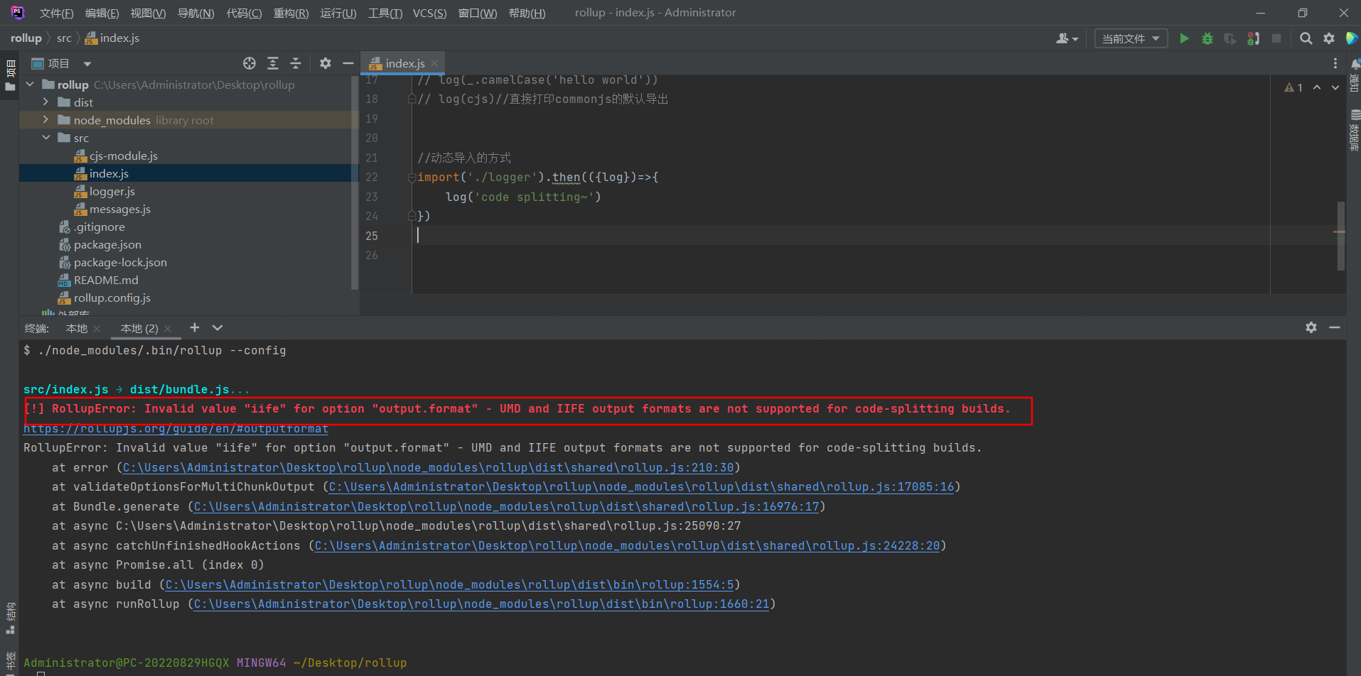This screenshot has width=1361, height=676.
Task: Open notifications bell on right stripe
Action: [1355, 65]
